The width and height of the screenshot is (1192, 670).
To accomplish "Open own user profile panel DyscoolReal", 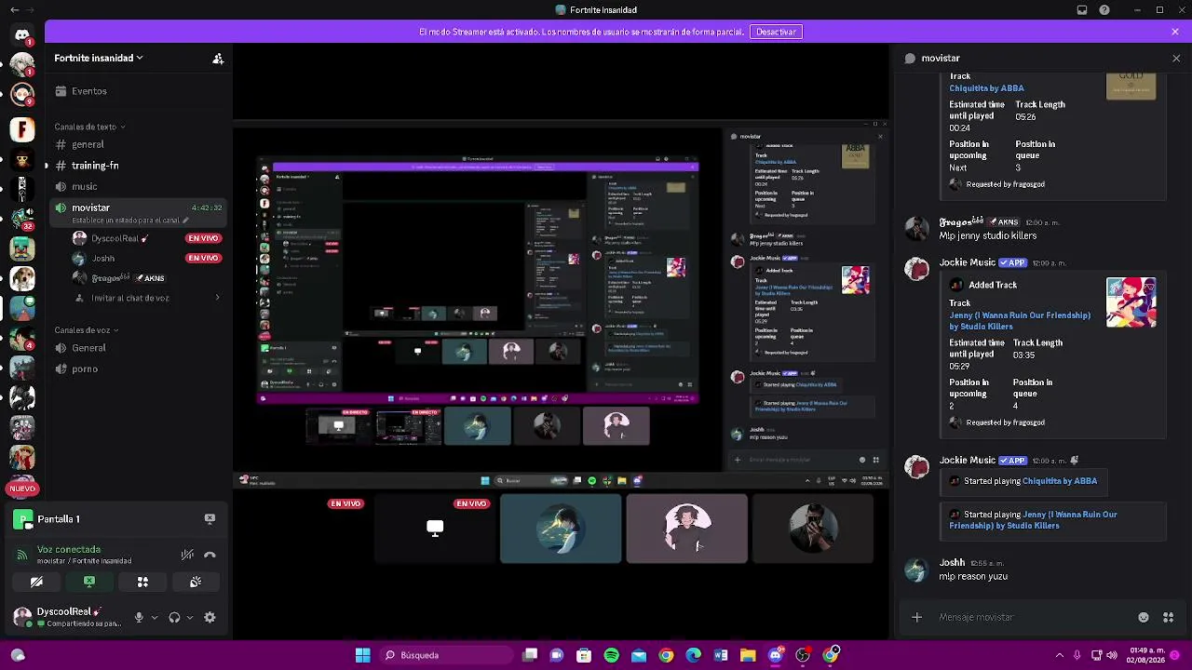I will coord(67,617).
